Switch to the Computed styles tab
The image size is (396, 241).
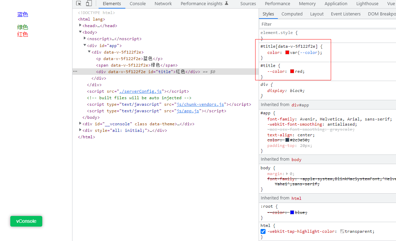[x=292, y=14]
